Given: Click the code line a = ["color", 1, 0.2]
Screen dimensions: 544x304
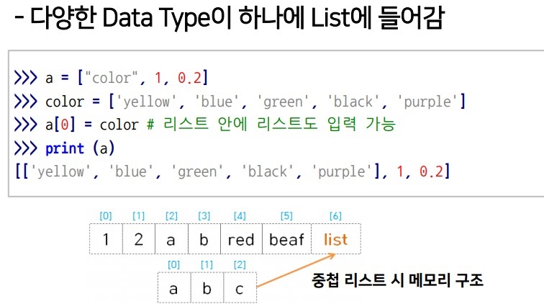Looking at the screenshot, I should pos(111,78).
